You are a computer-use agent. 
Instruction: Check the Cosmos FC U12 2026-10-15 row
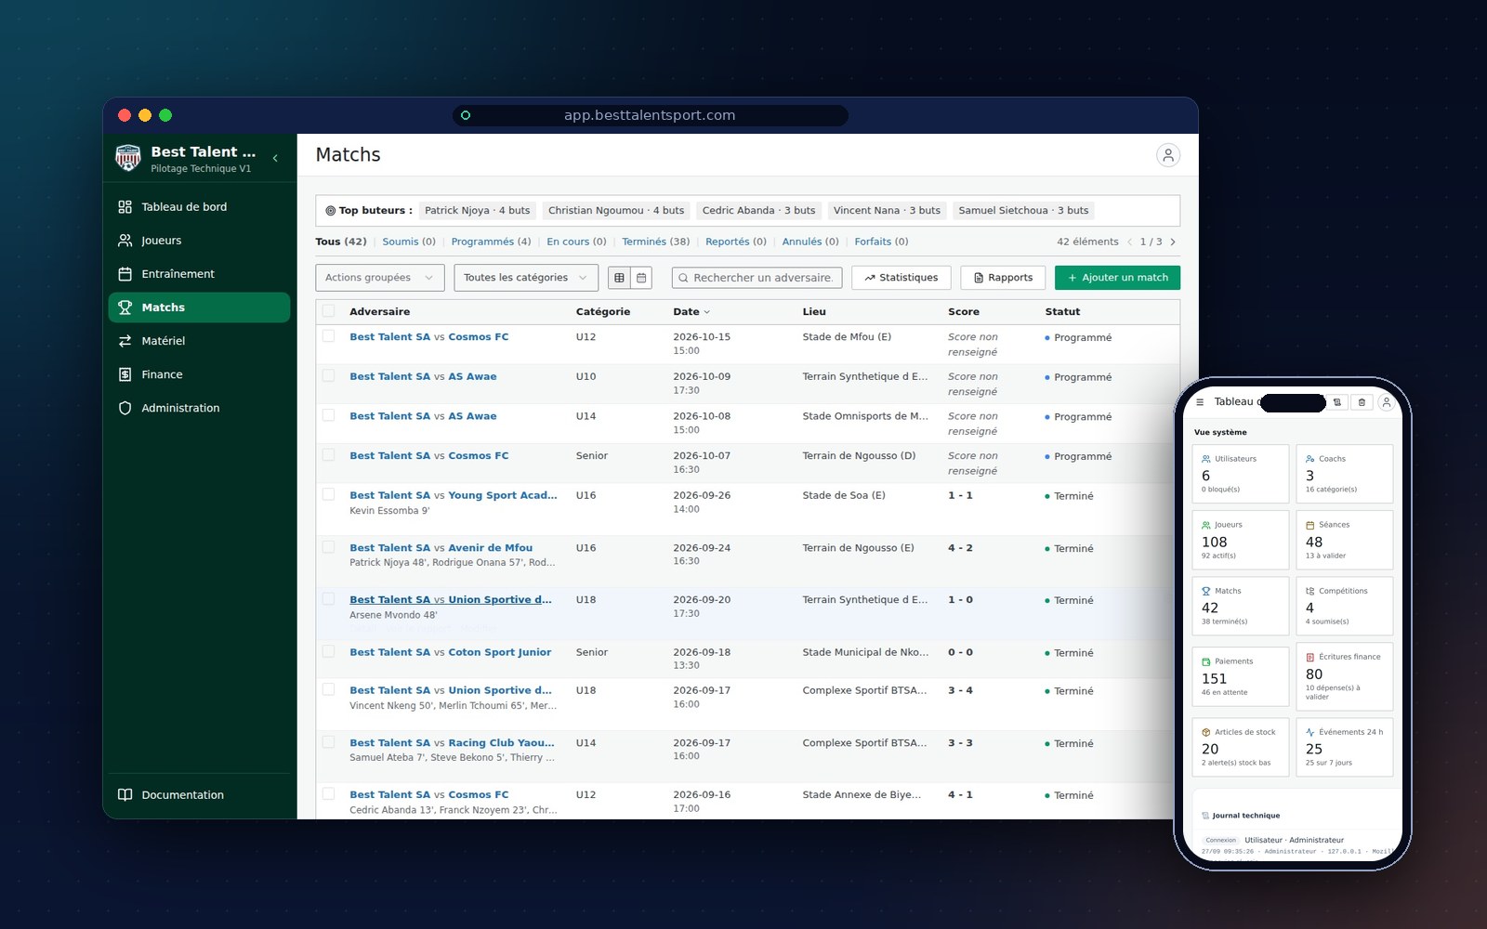pos(328,336)
